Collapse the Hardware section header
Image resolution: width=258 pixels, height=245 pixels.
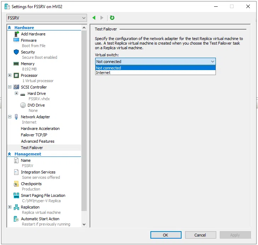[10, 28]
